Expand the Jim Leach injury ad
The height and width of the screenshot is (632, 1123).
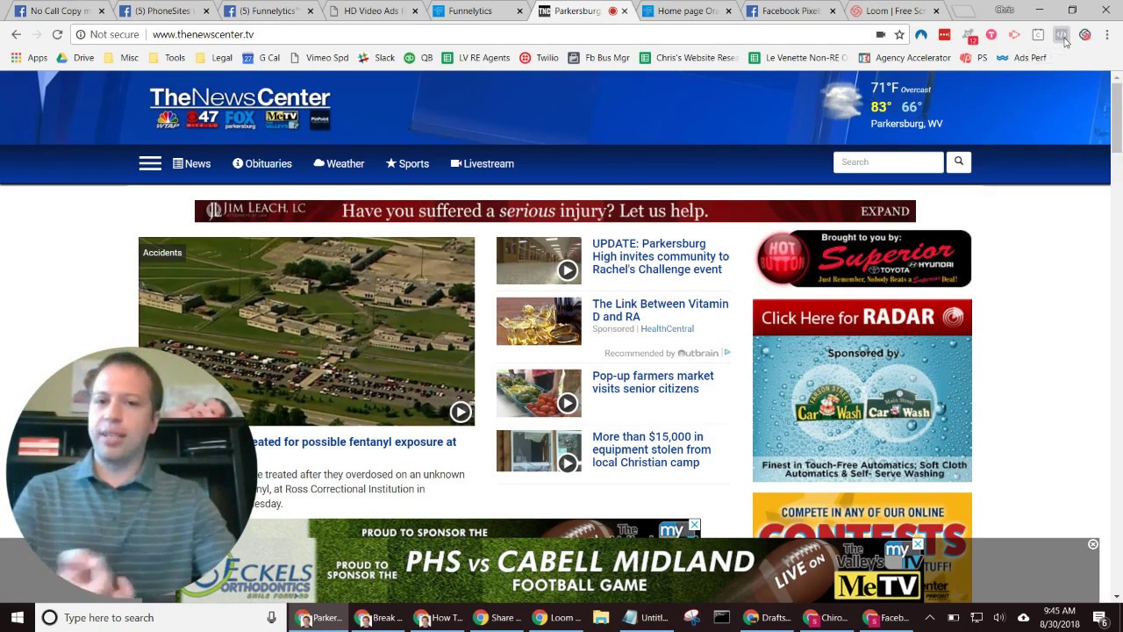(884, 211)
